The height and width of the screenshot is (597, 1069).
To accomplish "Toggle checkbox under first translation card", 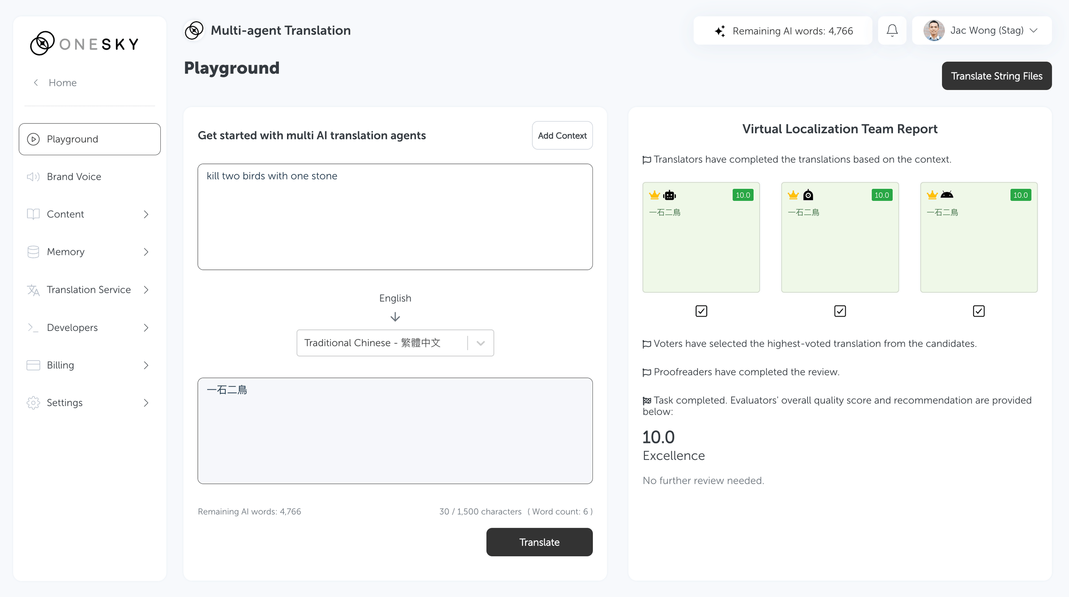I will point(701,311).
